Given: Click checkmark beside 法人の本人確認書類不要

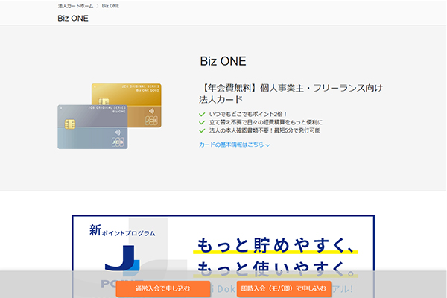Looking at the screenshot, I should tap(202, 130).
